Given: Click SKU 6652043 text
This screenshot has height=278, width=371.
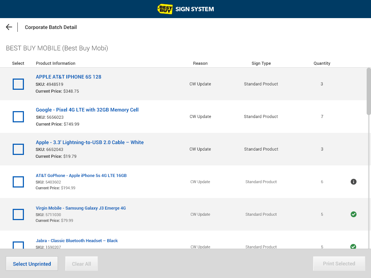Looking at the screenshot, I should tap(49, 149).
